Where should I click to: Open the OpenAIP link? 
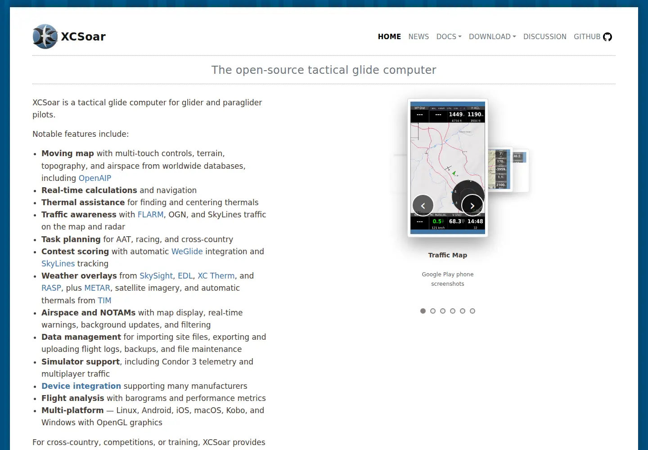95,178
